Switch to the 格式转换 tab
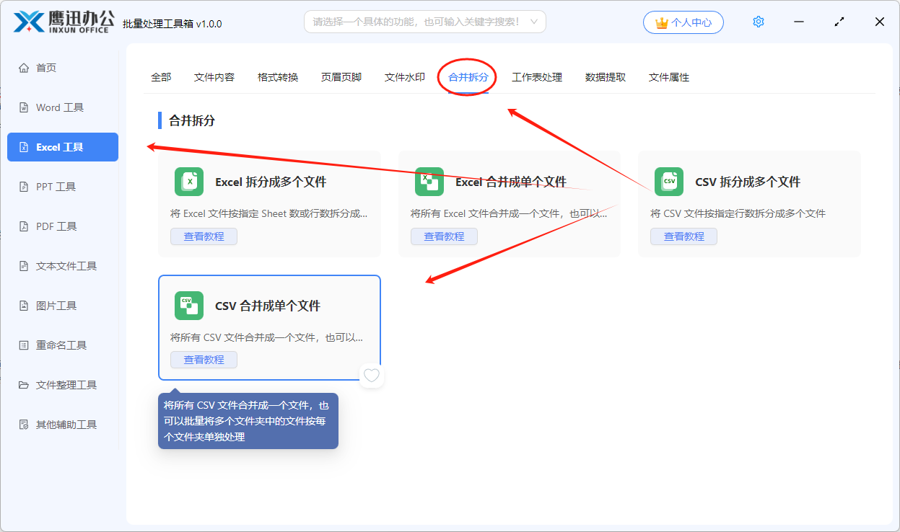 (277, 76)
